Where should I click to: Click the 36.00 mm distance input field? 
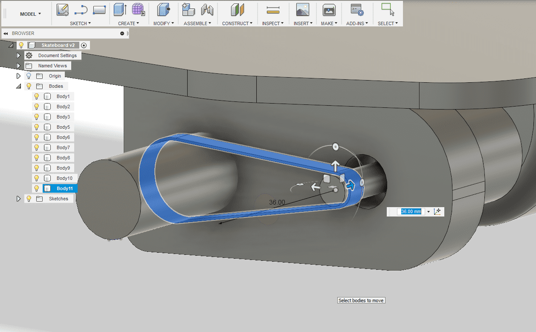point(411,211)
